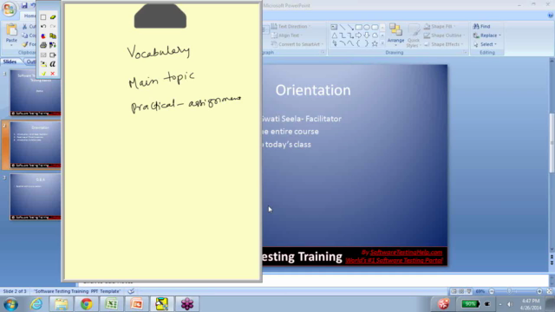Viewport: 555px width, 312px height.
Task: Open Text Direction dropdown
Action: 291,27
